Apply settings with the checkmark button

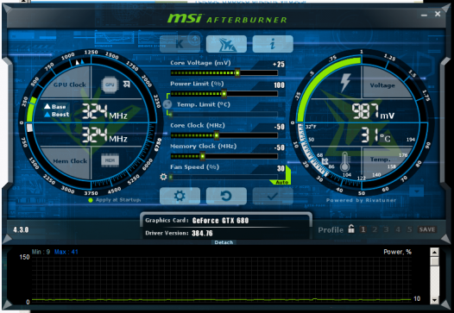point(273,196)
